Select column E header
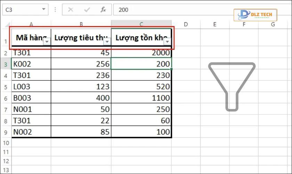The image size is (292, 174). pos(215,24)
